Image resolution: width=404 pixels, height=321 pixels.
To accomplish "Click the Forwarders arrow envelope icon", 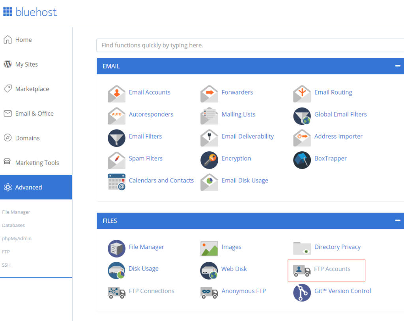I will [x=209, y=94].
